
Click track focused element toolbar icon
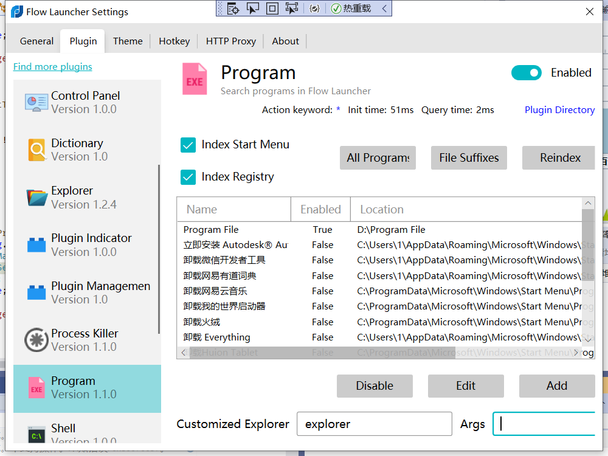tap(292, 9)
